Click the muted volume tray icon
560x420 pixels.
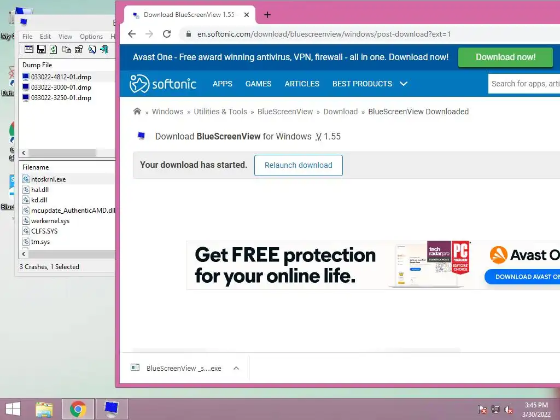click(508, 409)
